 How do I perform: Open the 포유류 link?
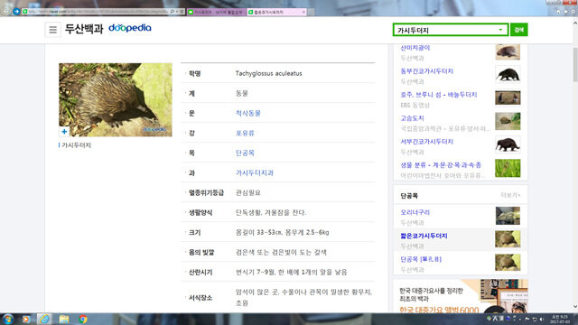tap(245, 133)
